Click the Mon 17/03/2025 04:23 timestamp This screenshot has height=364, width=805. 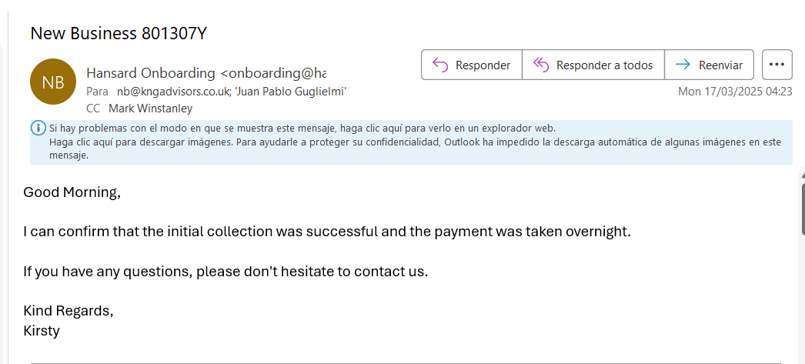(734, 92)
